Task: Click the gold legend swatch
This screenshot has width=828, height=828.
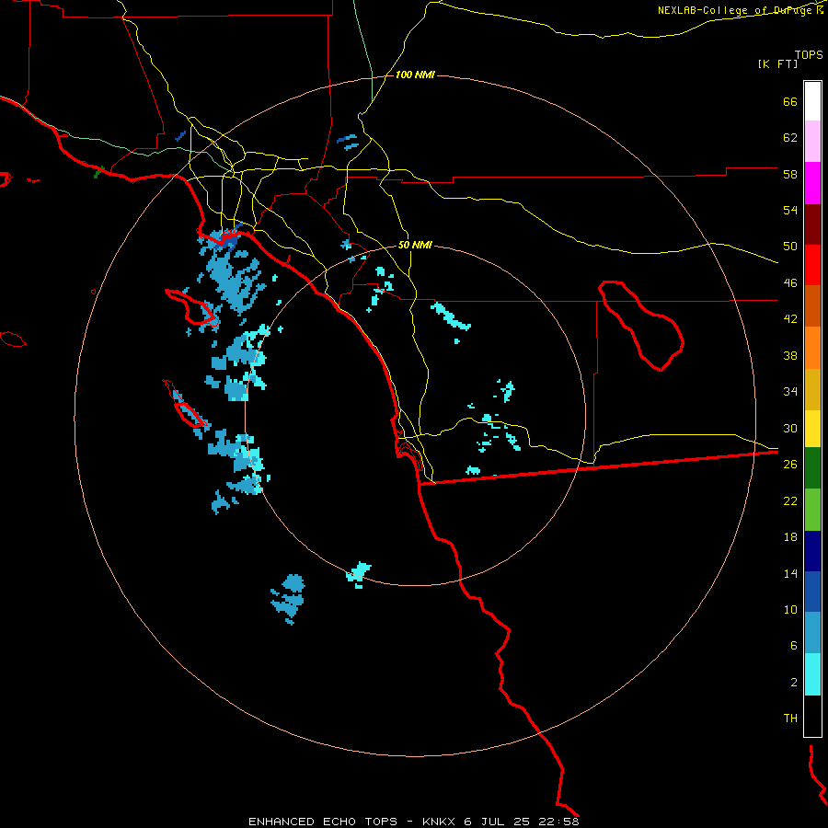Action: click(x=812, y=389)
